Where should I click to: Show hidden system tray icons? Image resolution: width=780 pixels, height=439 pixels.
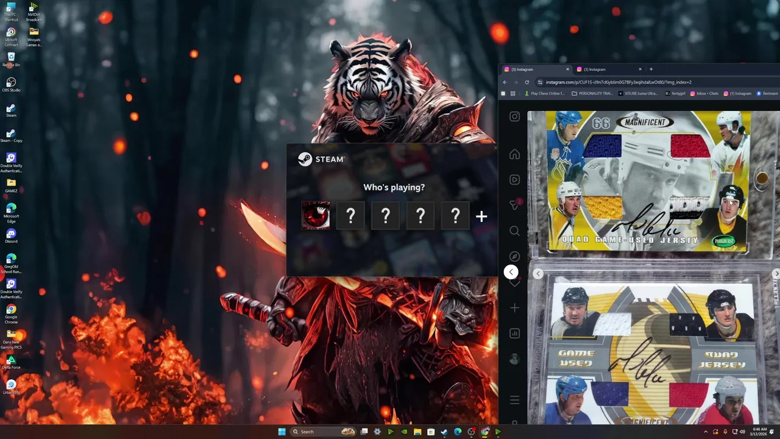pyautogui.click(x=705, y=432)
